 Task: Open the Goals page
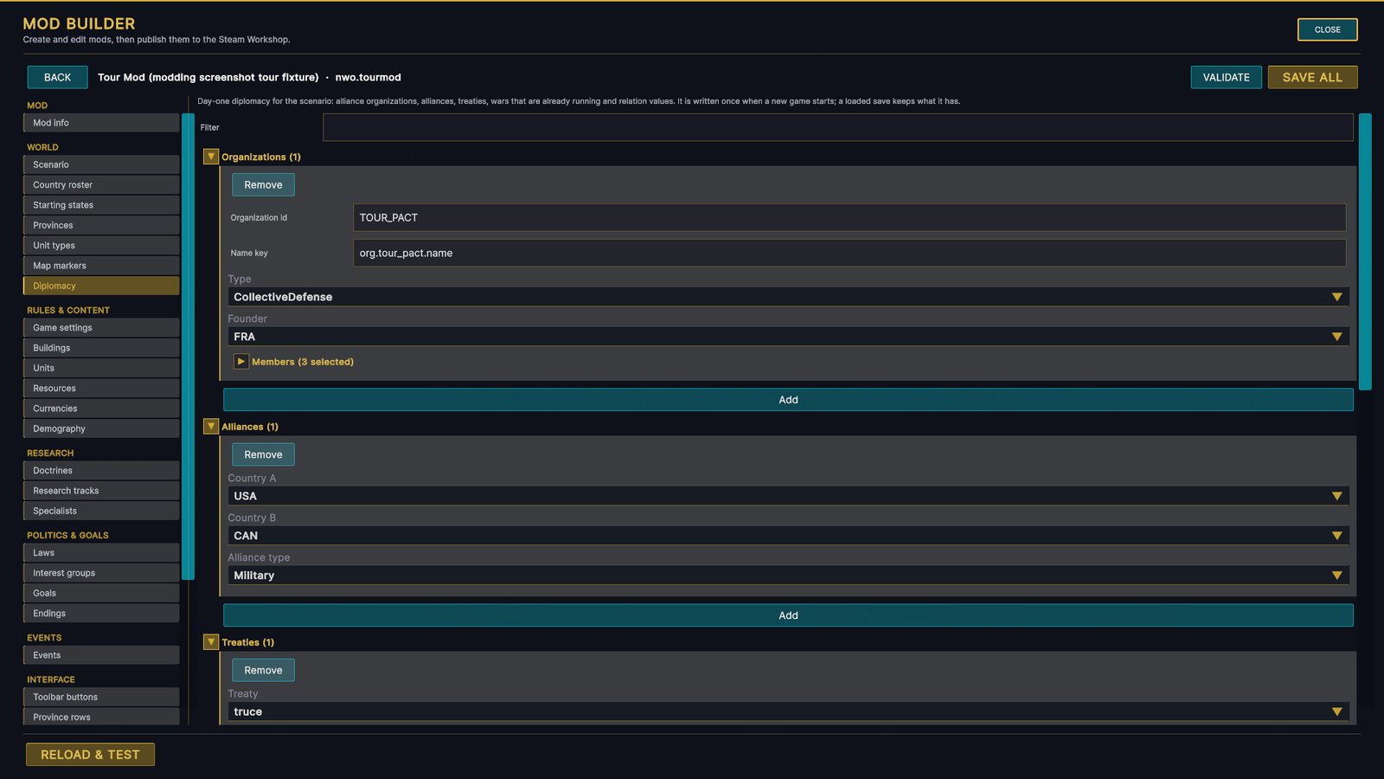(x=101, y=593)
